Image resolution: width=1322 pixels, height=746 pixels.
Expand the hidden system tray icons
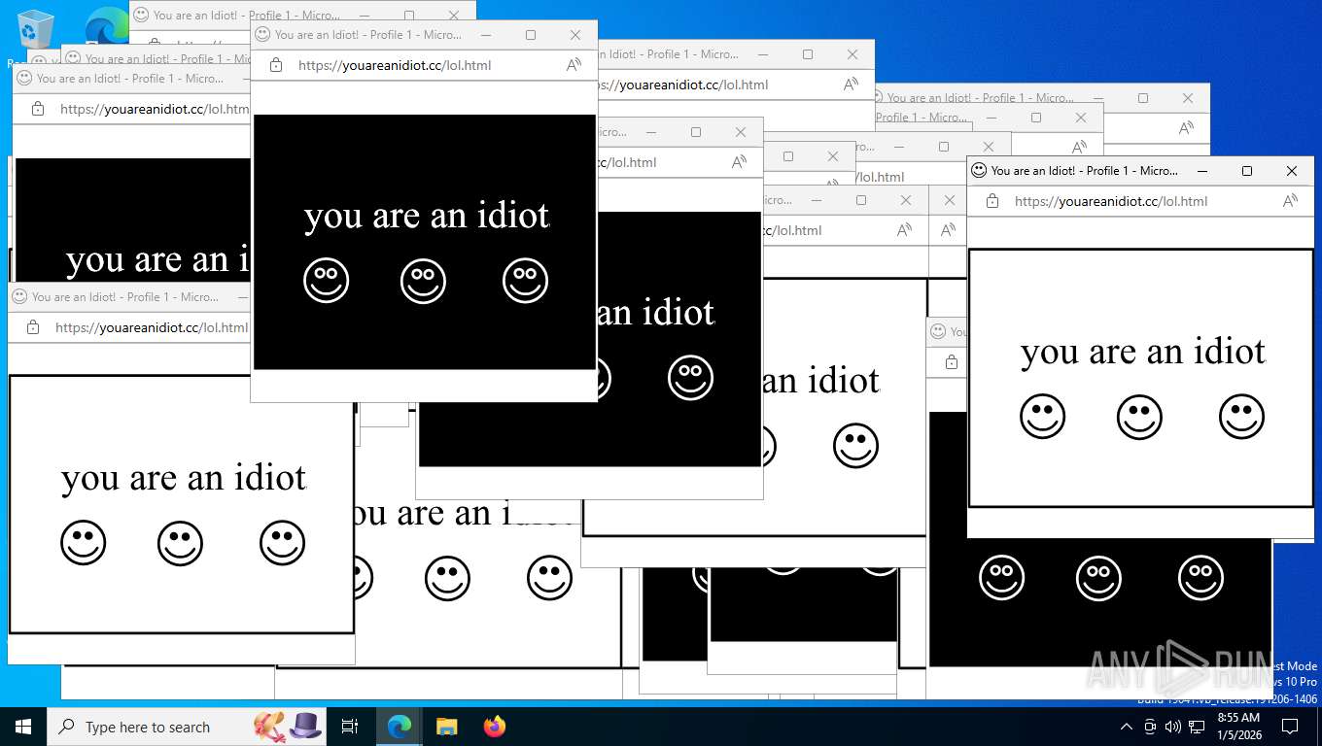pos(1127,727)
